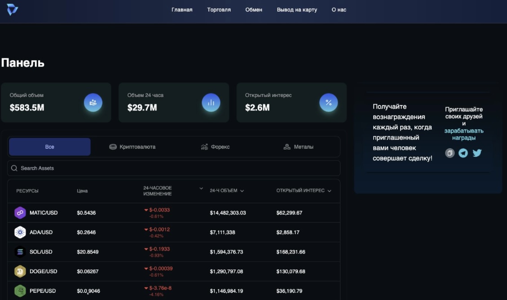Click the MATIC/USD coin icon
This screenshot has width=507, height=300.
20,213
